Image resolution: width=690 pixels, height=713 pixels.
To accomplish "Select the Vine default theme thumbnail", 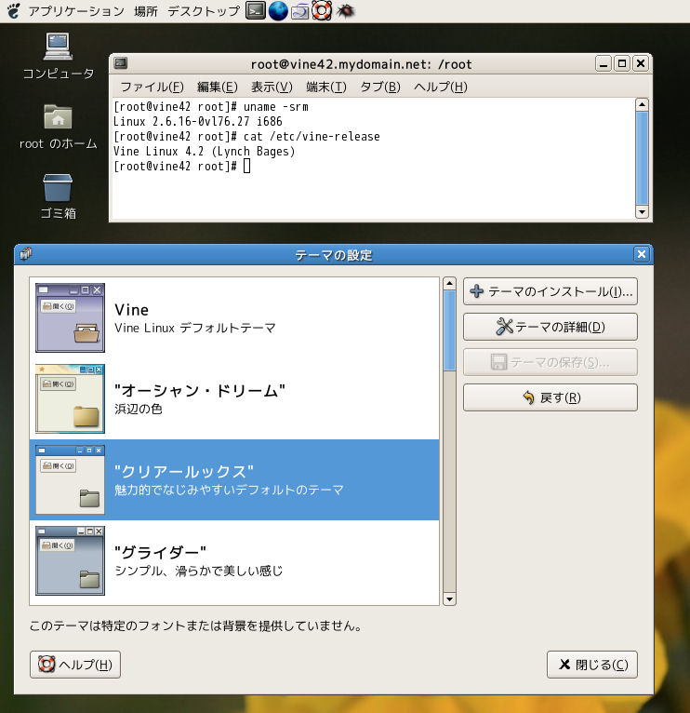I will [x=70, y=317].
